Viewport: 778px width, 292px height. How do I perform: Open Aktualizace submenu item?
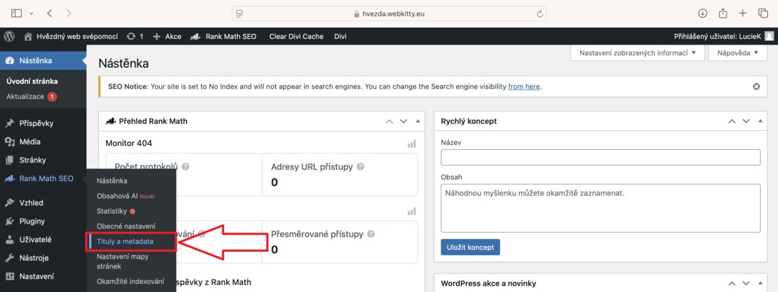pos(31,97)
